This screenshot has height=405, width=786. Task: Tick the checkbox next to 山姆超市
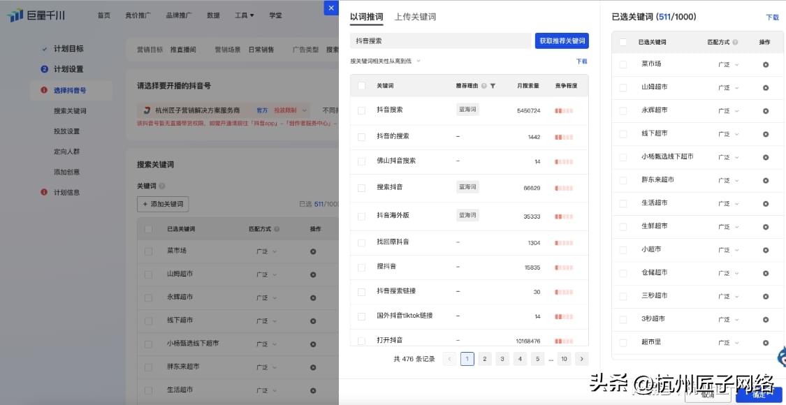pos(622,87)
